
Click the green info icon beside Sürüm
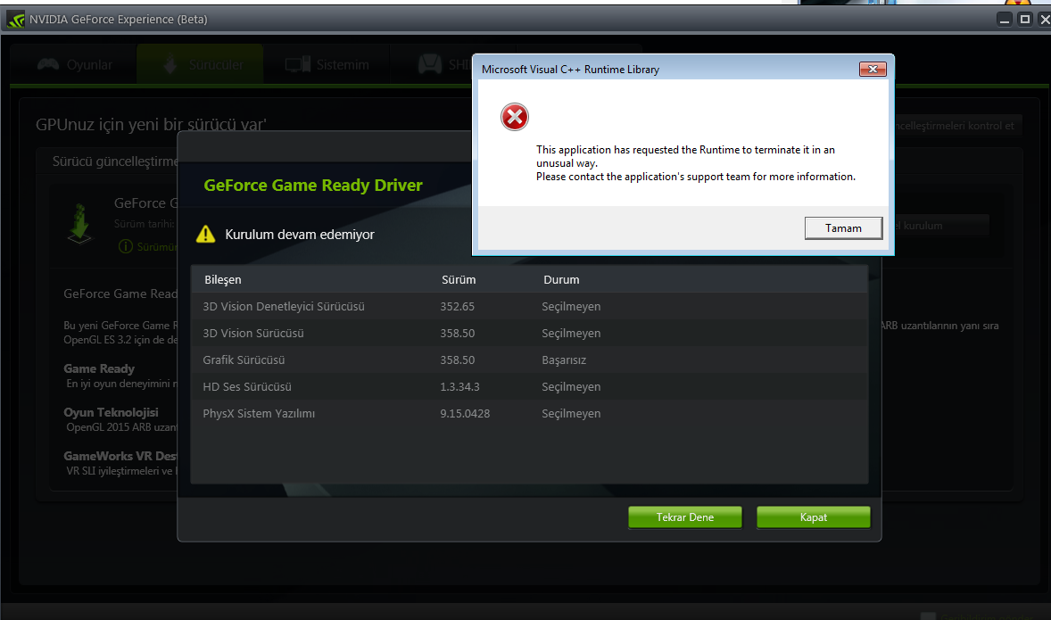[x=125, y=246]
